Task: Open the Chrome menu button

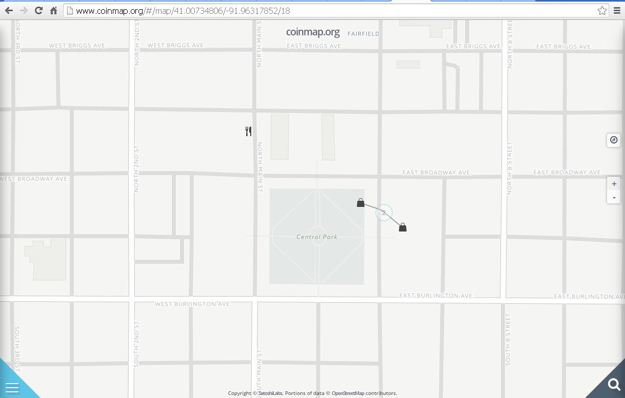Action: coord(617,11)
